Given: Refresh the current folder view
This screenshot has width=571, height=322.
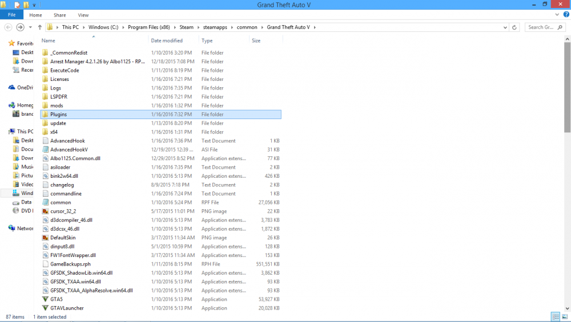Looking at the screenshot, I should tap(514, 27).
